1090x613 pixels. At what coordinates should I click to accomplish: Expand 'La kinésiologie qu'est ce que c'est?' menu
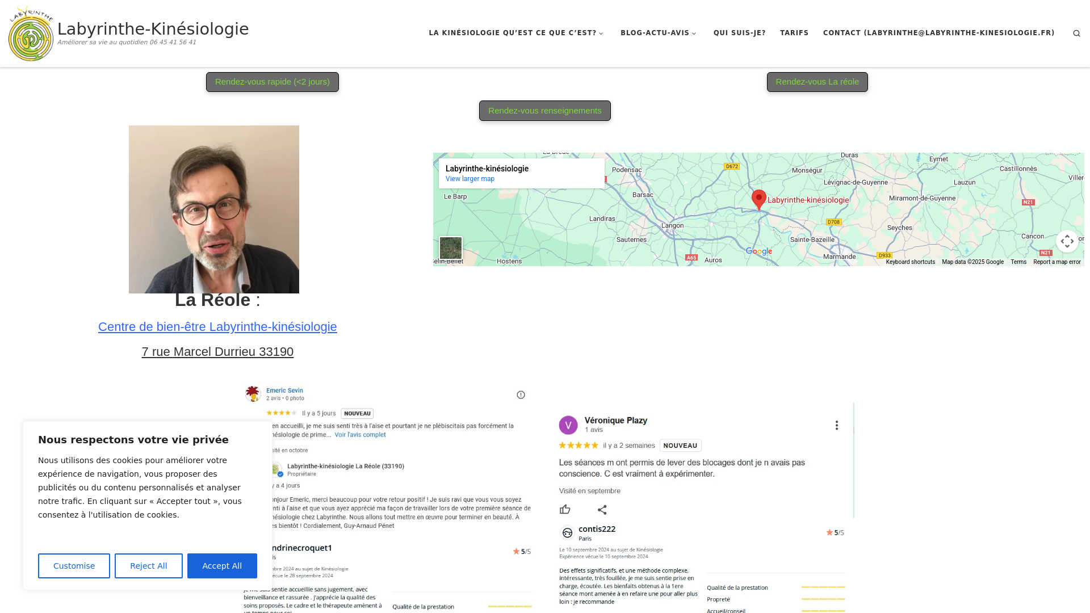516,33
